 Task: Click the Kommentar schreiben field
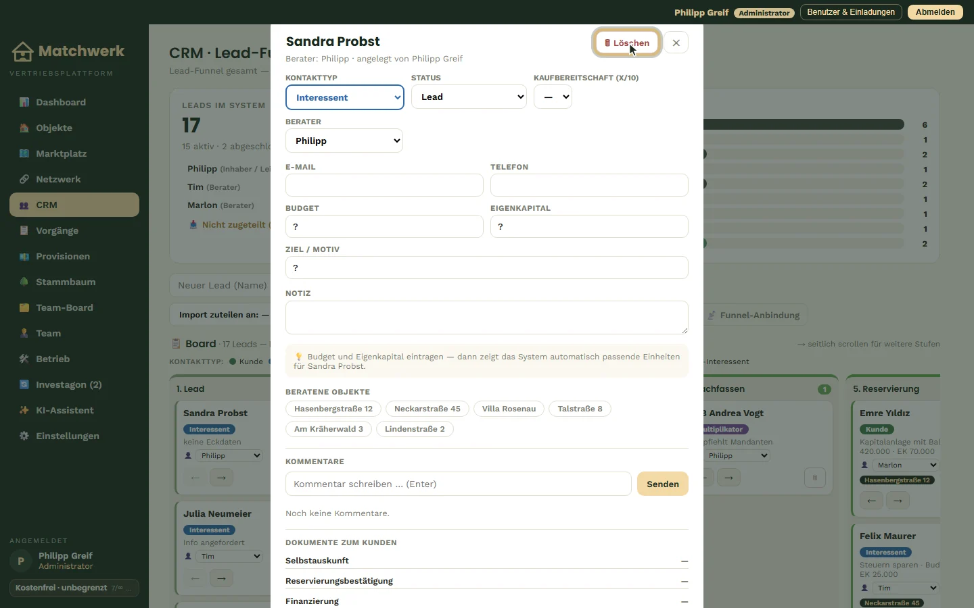[459, 484]
